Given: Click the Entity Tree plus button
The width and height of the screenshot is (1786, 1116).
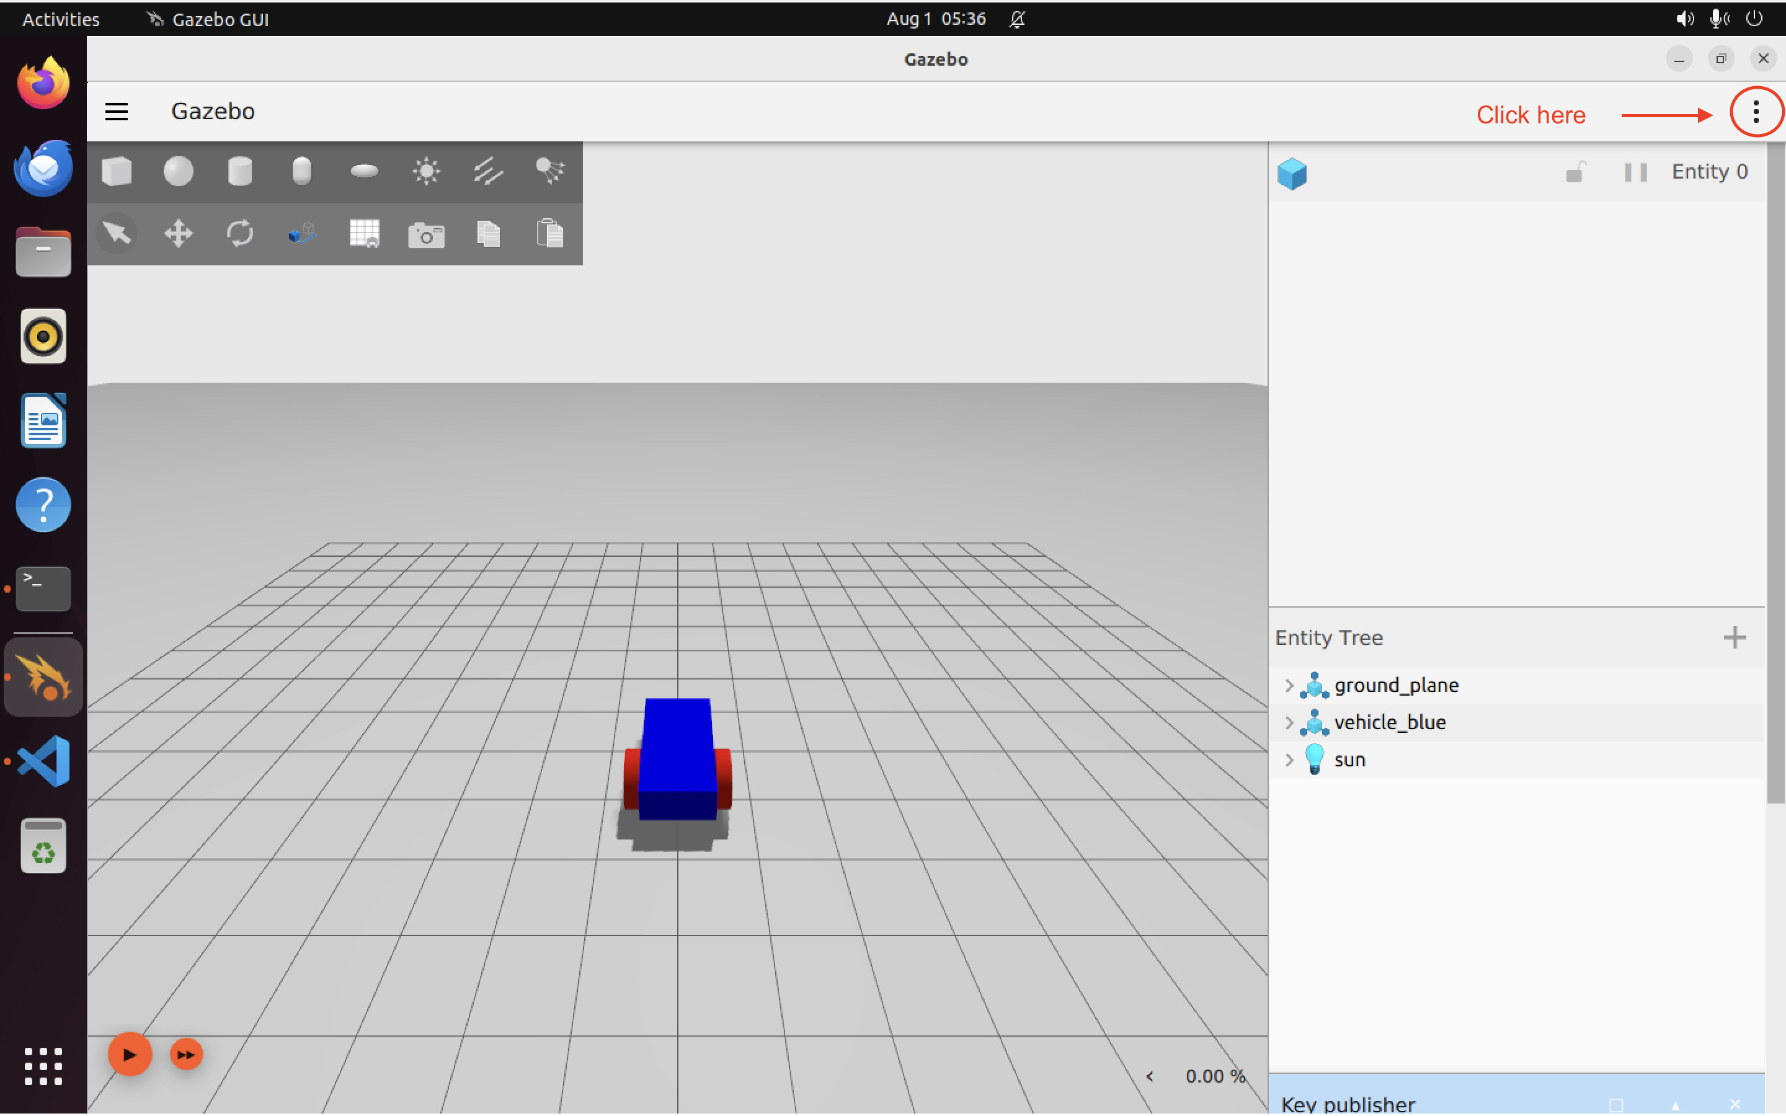Looking at the screenshot, I should 1734,637.
